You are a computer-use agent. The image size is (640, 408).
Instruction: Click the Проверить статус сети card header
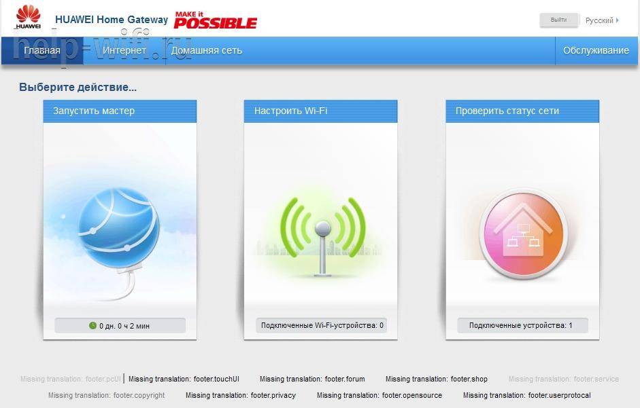(522, 111)
